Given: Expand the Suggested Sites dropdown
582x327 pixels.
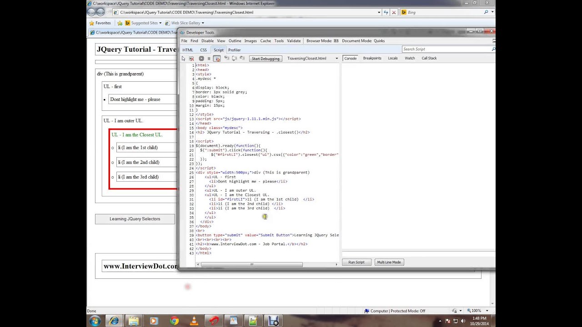Looking at the screenshot, I should [160, 23].
